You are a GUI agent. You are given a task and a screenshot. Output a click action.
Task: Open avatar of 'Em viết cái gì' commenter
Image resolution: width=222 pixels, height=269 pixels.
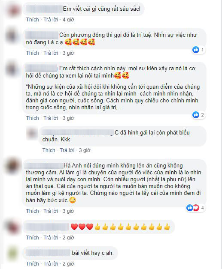pyautogui.click(x=12, y=11)
